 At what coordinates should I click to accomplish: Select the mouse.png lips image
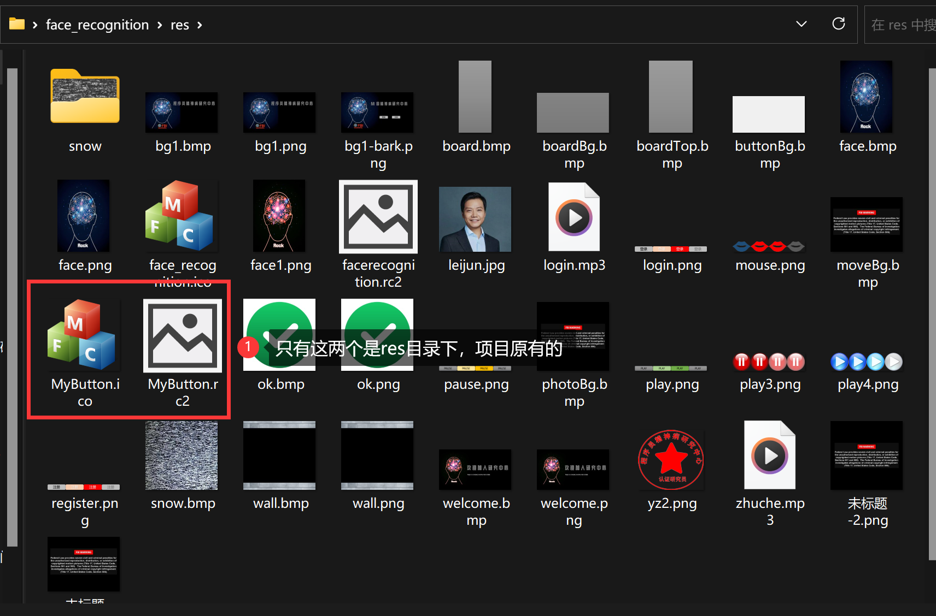click(x=769, y=247)
